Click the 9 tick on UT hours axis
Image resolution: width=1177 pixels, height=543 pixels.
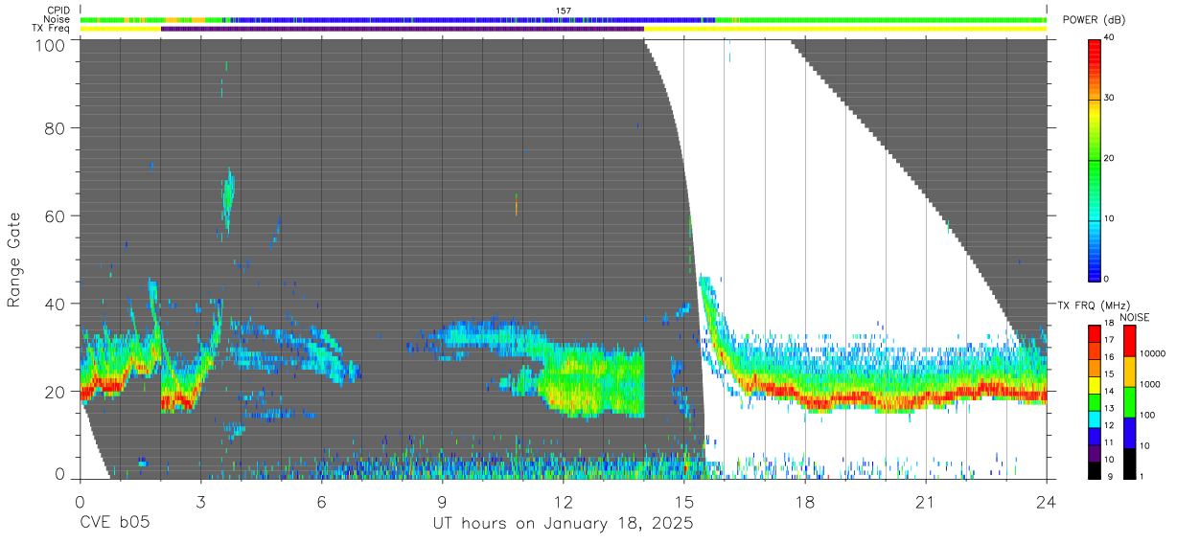pos(443,501)
